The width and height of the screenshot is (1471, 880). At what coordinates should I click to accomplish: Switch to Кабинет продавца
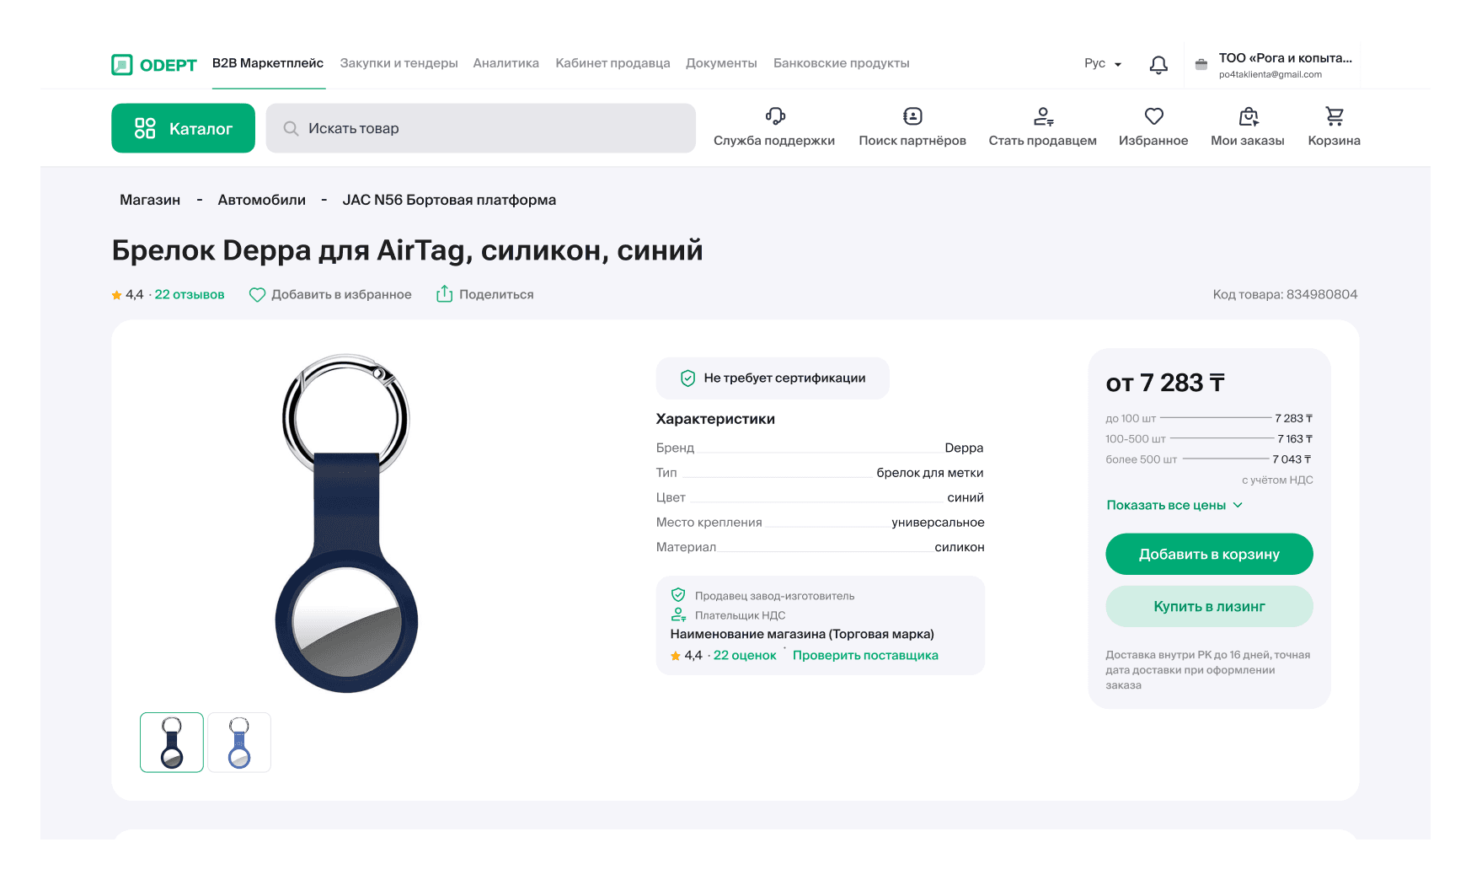click(612, 63)
